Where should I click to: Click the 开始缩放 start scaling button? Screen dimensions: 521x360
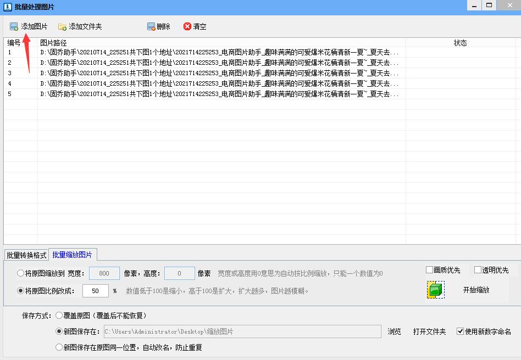476,290
